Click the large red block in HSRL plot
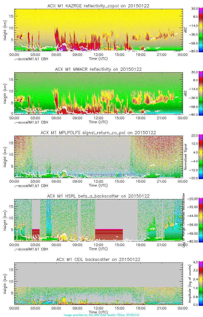This screenshot has width=203, height=317. (x=109, y=235)
